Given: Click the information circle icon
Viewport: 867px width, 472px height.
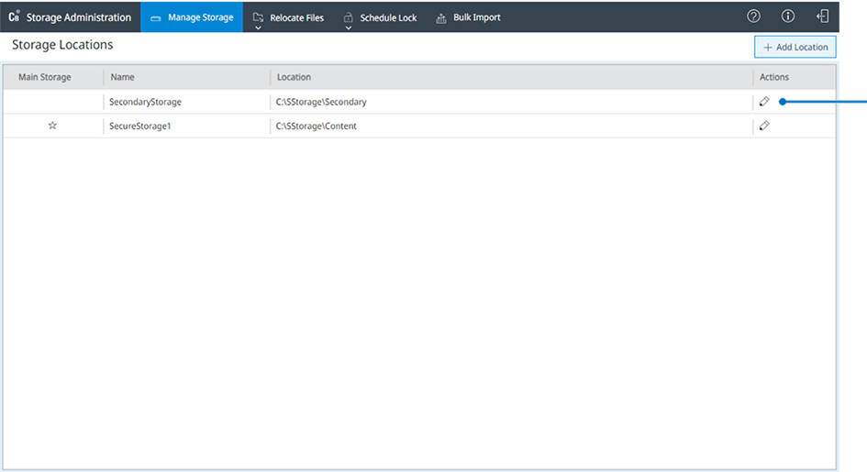Looking at the screenshot, I should click(x=788, y=16).
